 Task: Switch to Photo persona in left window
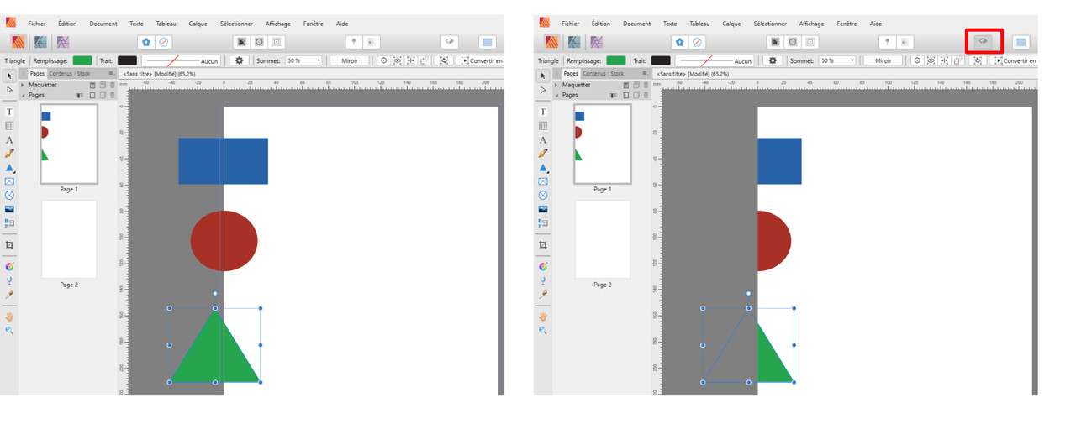(x=63, y=42)
